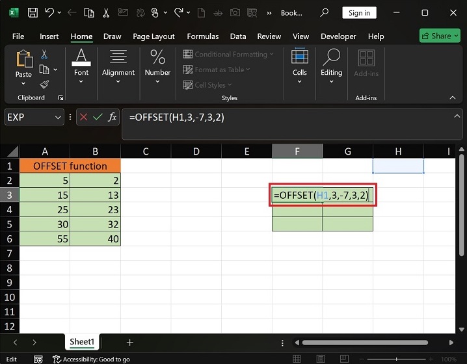467x364 pixels.
Task: Click the Copy icon in Clipboard group
Action: pyautogui.click(x=44, y=70)
